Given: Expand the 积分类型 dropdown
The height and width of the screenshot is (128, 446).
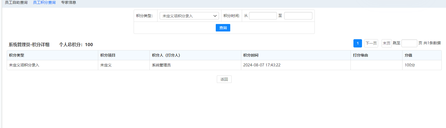Looking at the screenshot, I should tap(189, 16).
